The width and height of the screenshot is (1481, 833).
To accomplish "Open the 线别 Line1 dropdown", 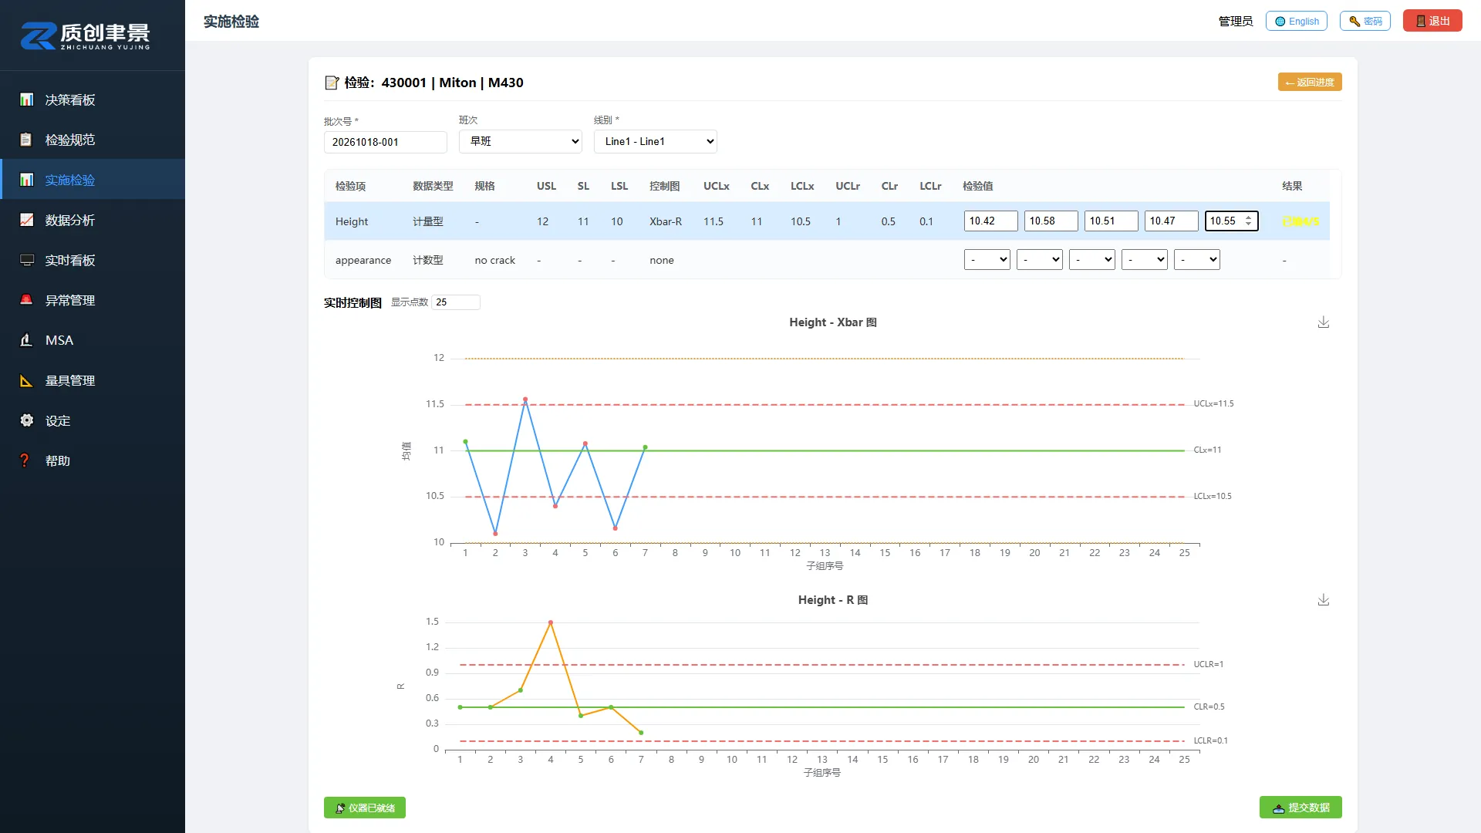I will coord(656,141).
